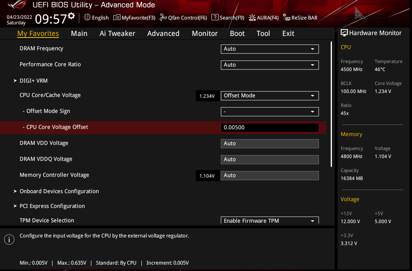This screenshot has height=271, width=412.
Task: Click the info icon beside the description
Action: tap(9, 239)
